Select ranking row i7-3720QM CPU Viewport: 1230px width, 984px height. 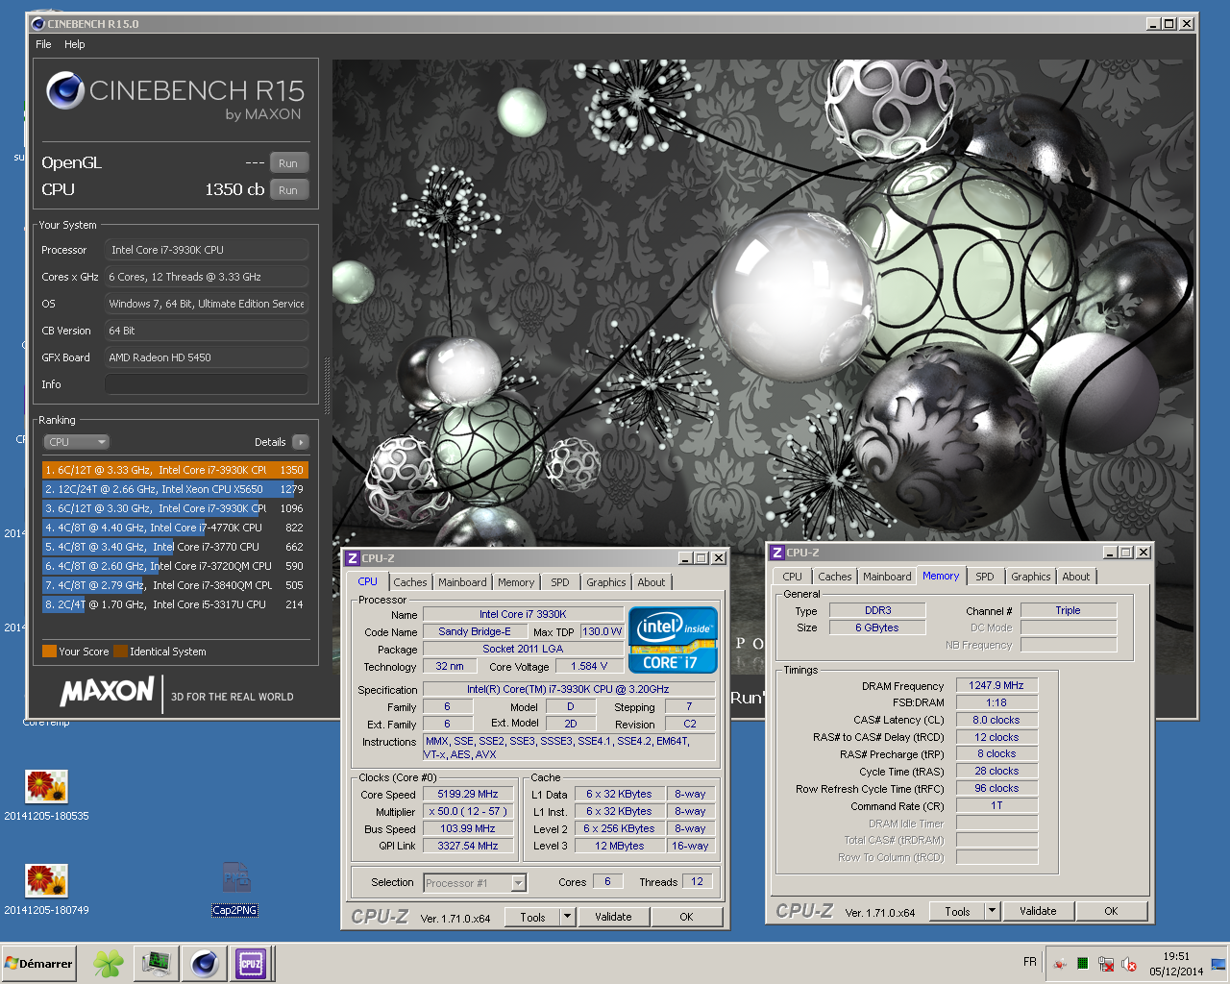(x=175, y=566)
